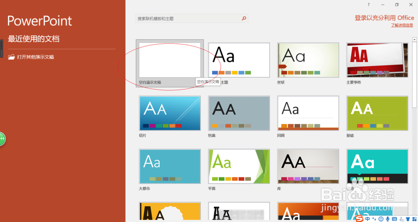Open the IME emoji smiley icon
Image resolution: width=418 pixels, height=222 pixels.
tap(381, 219)
